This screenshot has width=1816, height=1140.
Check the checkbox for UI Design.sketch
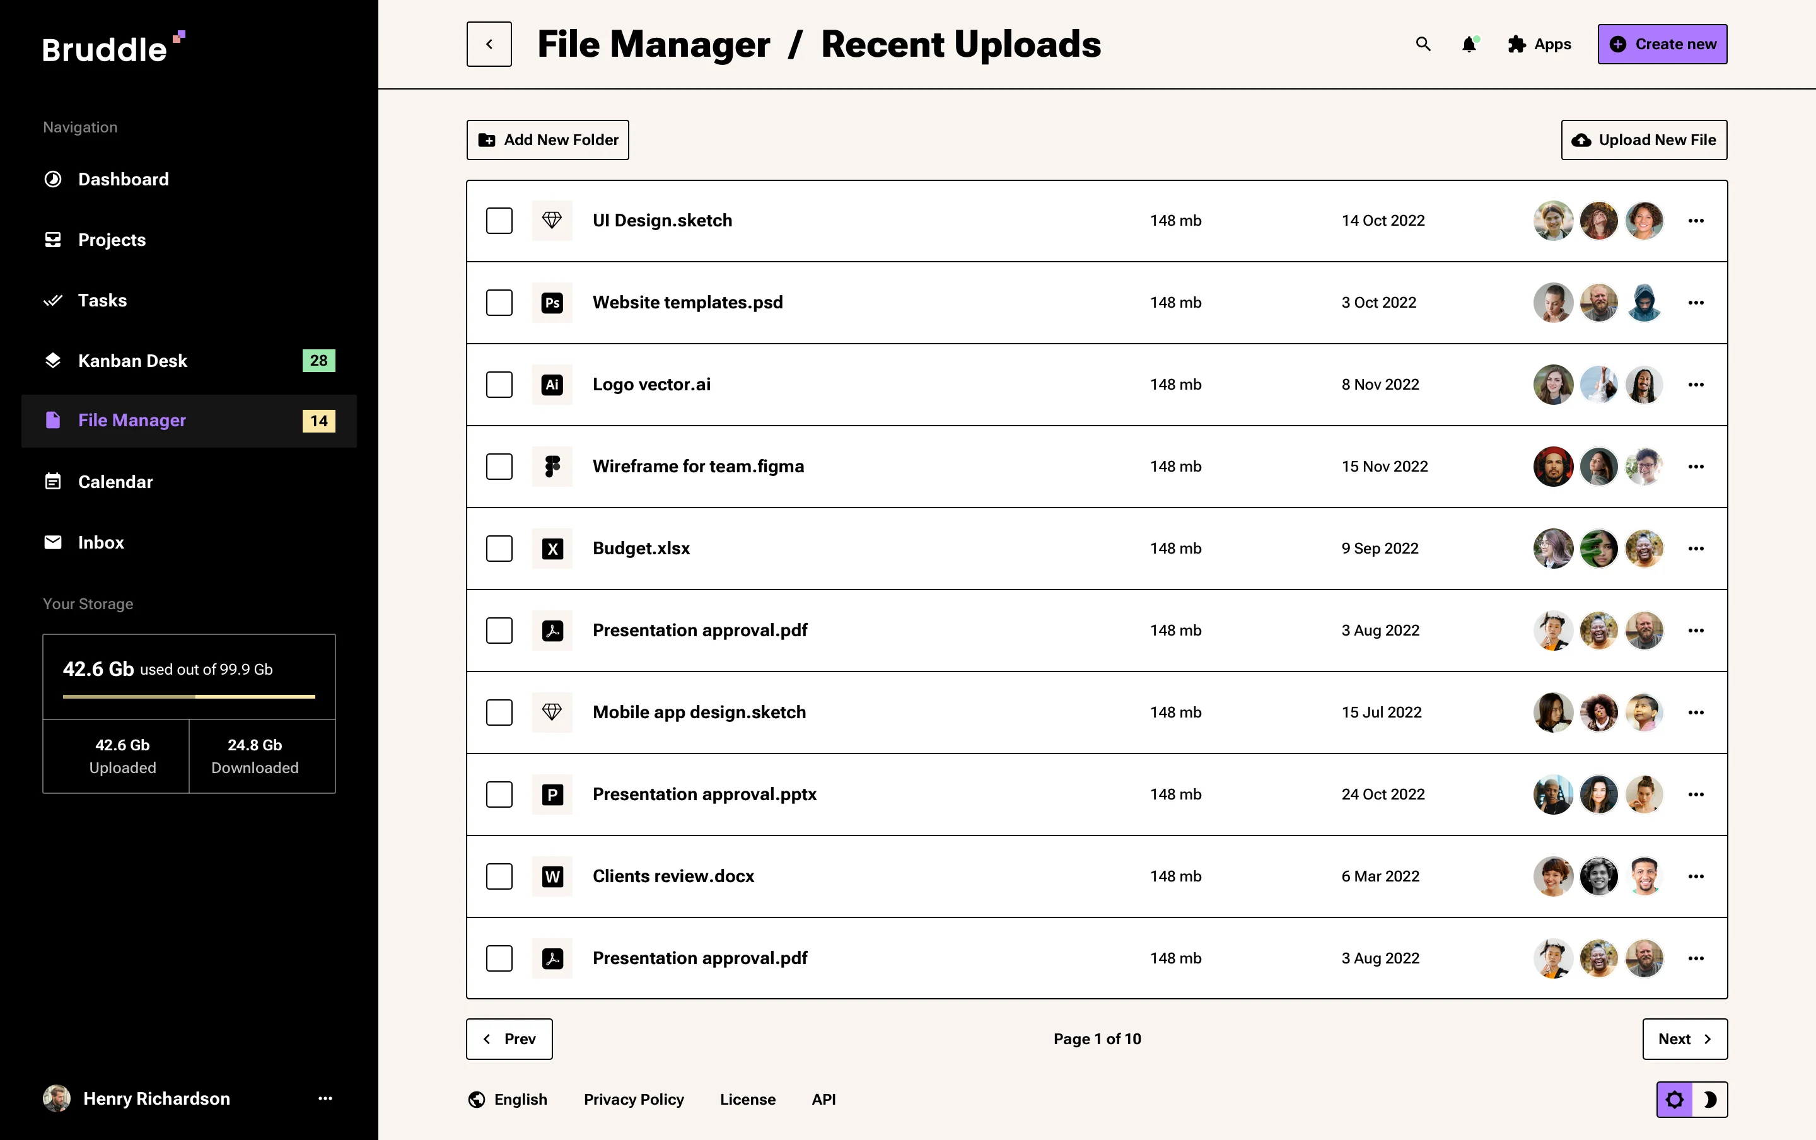499,220
